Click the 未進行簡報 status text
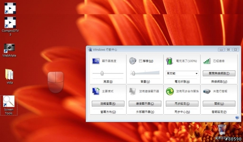The image size is (243, 142). 220,91
